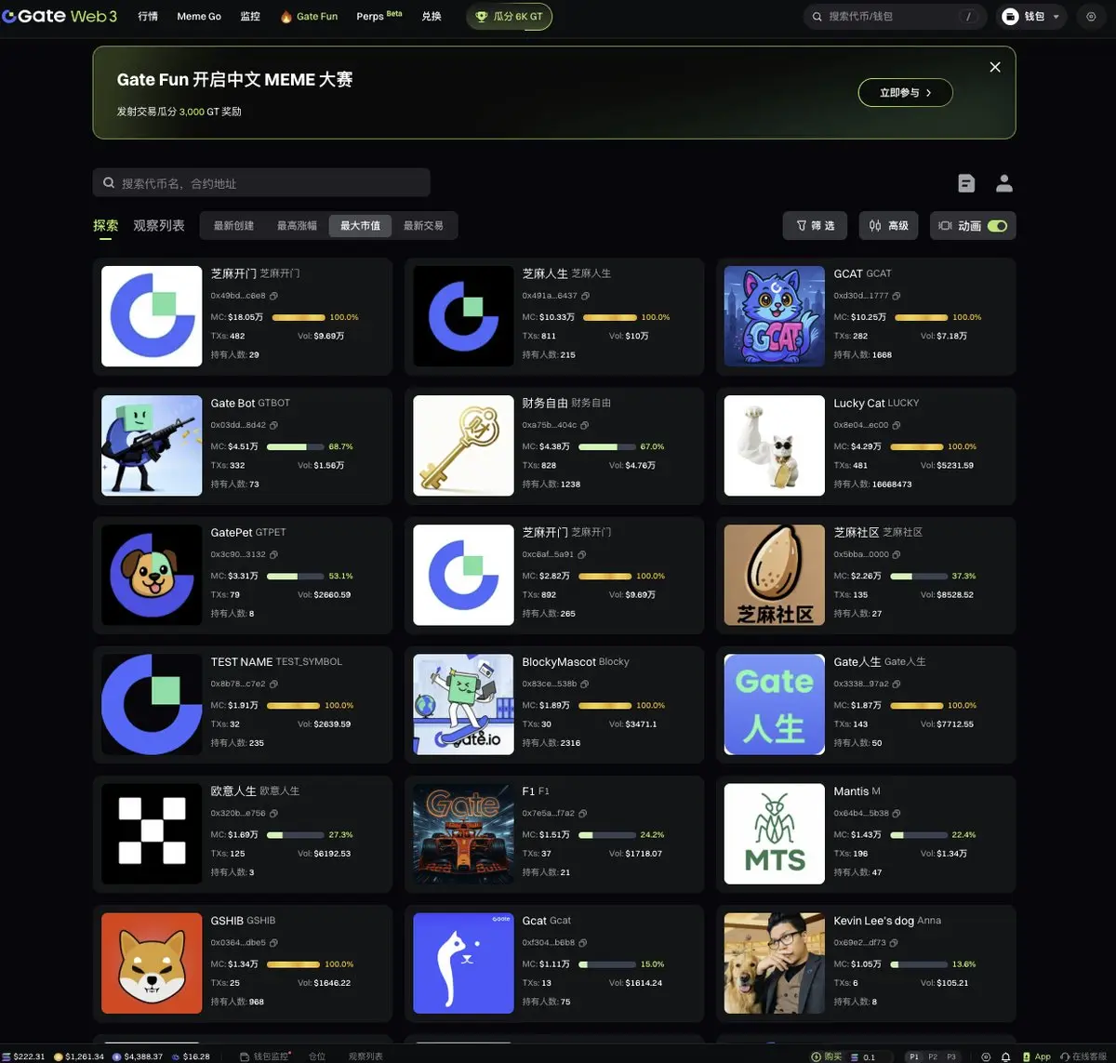Expand the 钱包 wallet dropdown
The image size is (1116, 1063).
[x=1031, y=17]
